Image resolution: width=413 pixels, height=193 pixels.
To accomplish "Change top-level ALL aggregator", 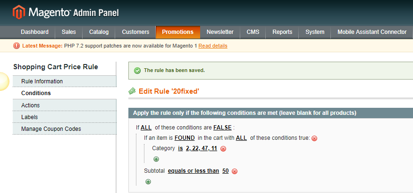I will coord(146,128).
